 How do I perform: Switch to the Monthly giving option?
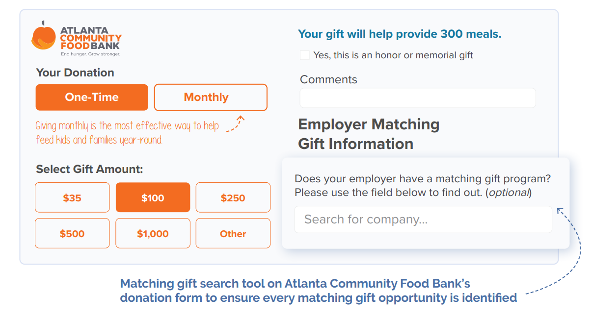coord(210,97)
